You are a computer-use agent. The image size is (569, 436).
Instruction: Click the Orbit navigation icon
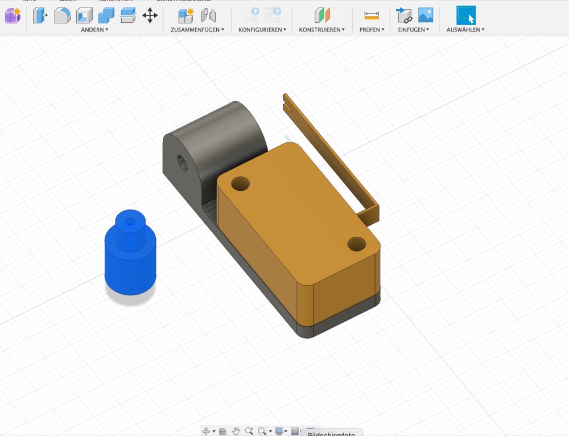(206, 431)
